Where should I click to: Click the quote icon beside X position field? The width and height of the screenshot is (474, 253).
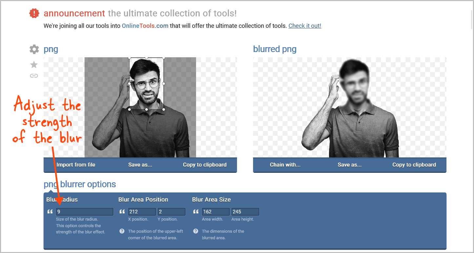coord(122,211)
